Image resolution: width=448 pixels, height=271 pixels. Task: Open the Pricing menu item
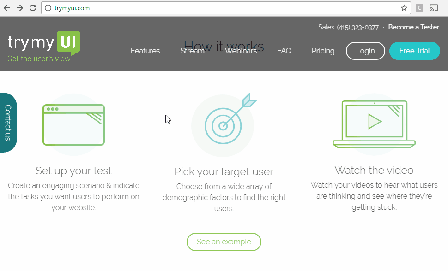click(x=323, y=51)
